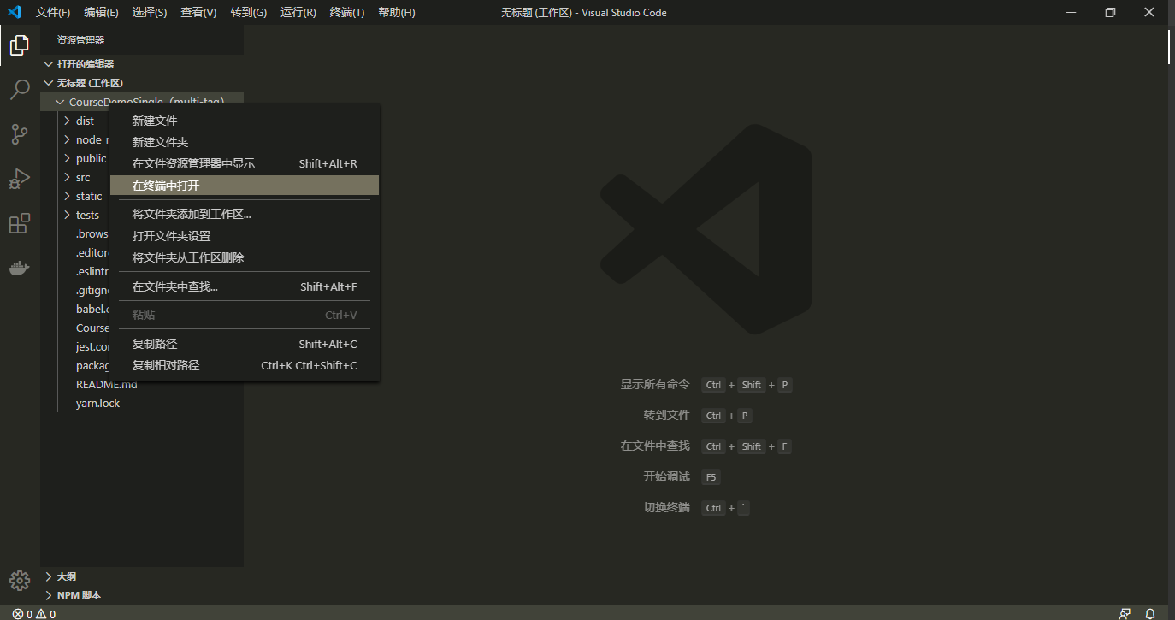
Task: Open the 终端(T) menu
Action: click(347, 12)
